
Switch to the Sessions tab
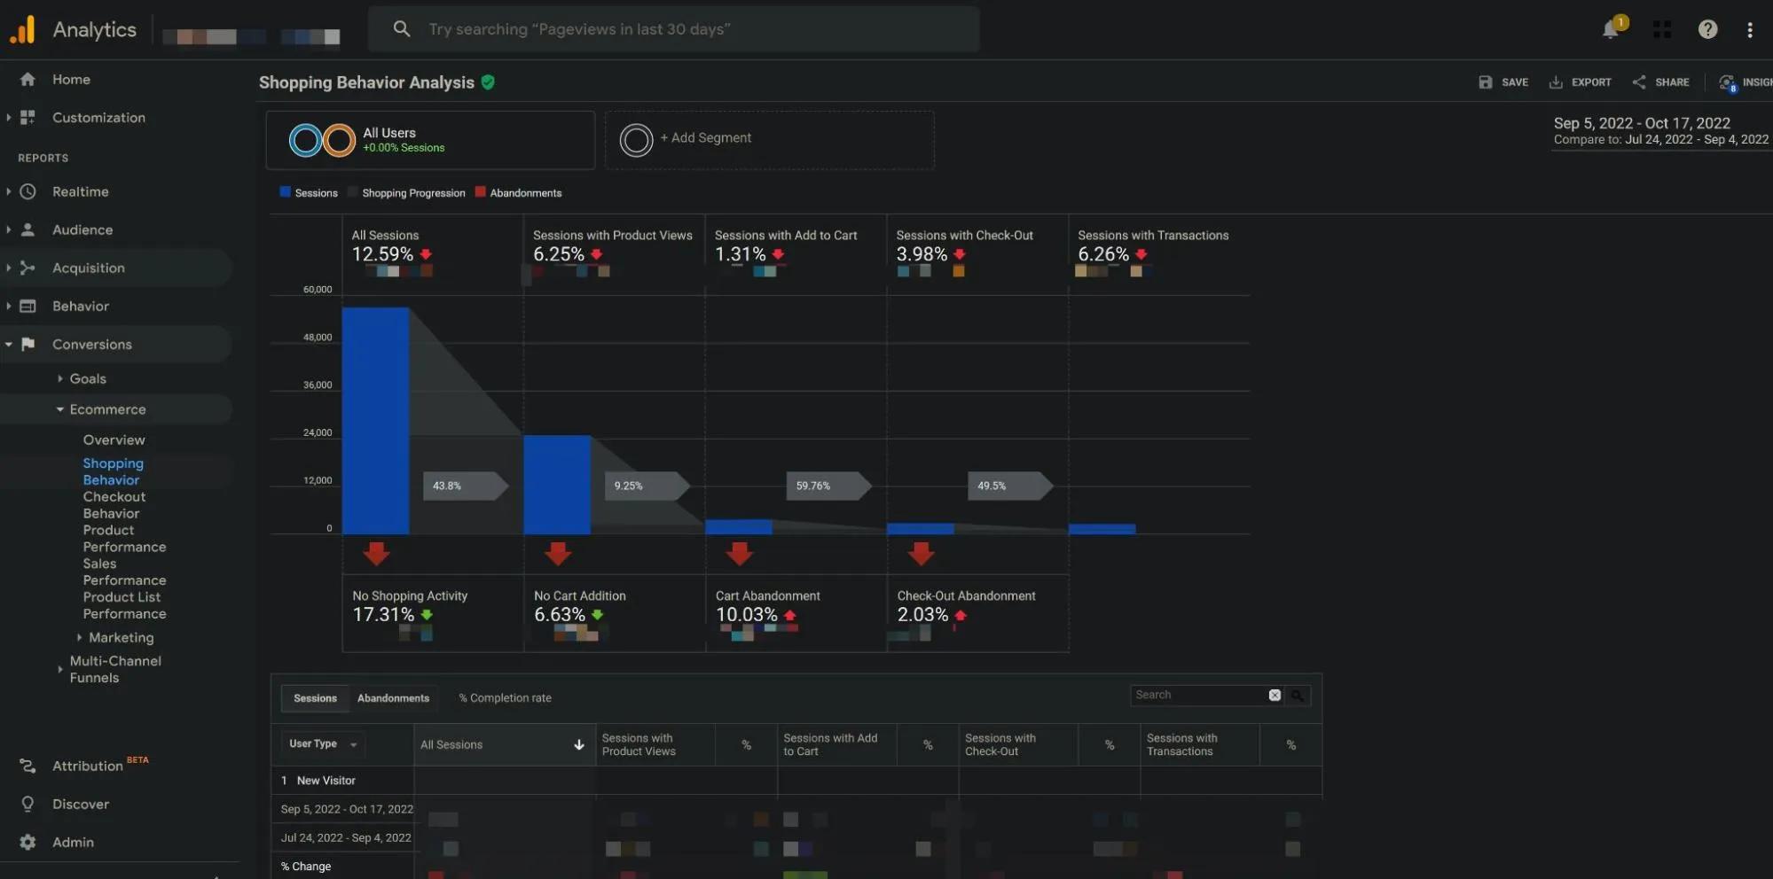tap(315, 698)
